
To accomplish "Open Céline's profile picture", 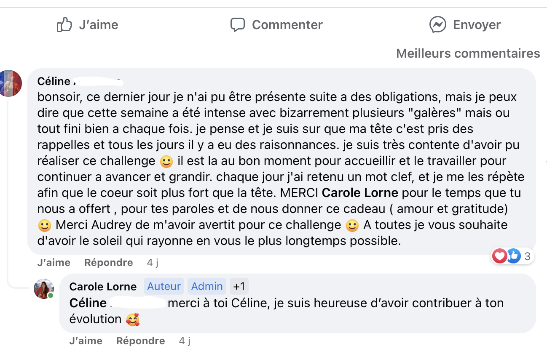I will coord(10,83).
